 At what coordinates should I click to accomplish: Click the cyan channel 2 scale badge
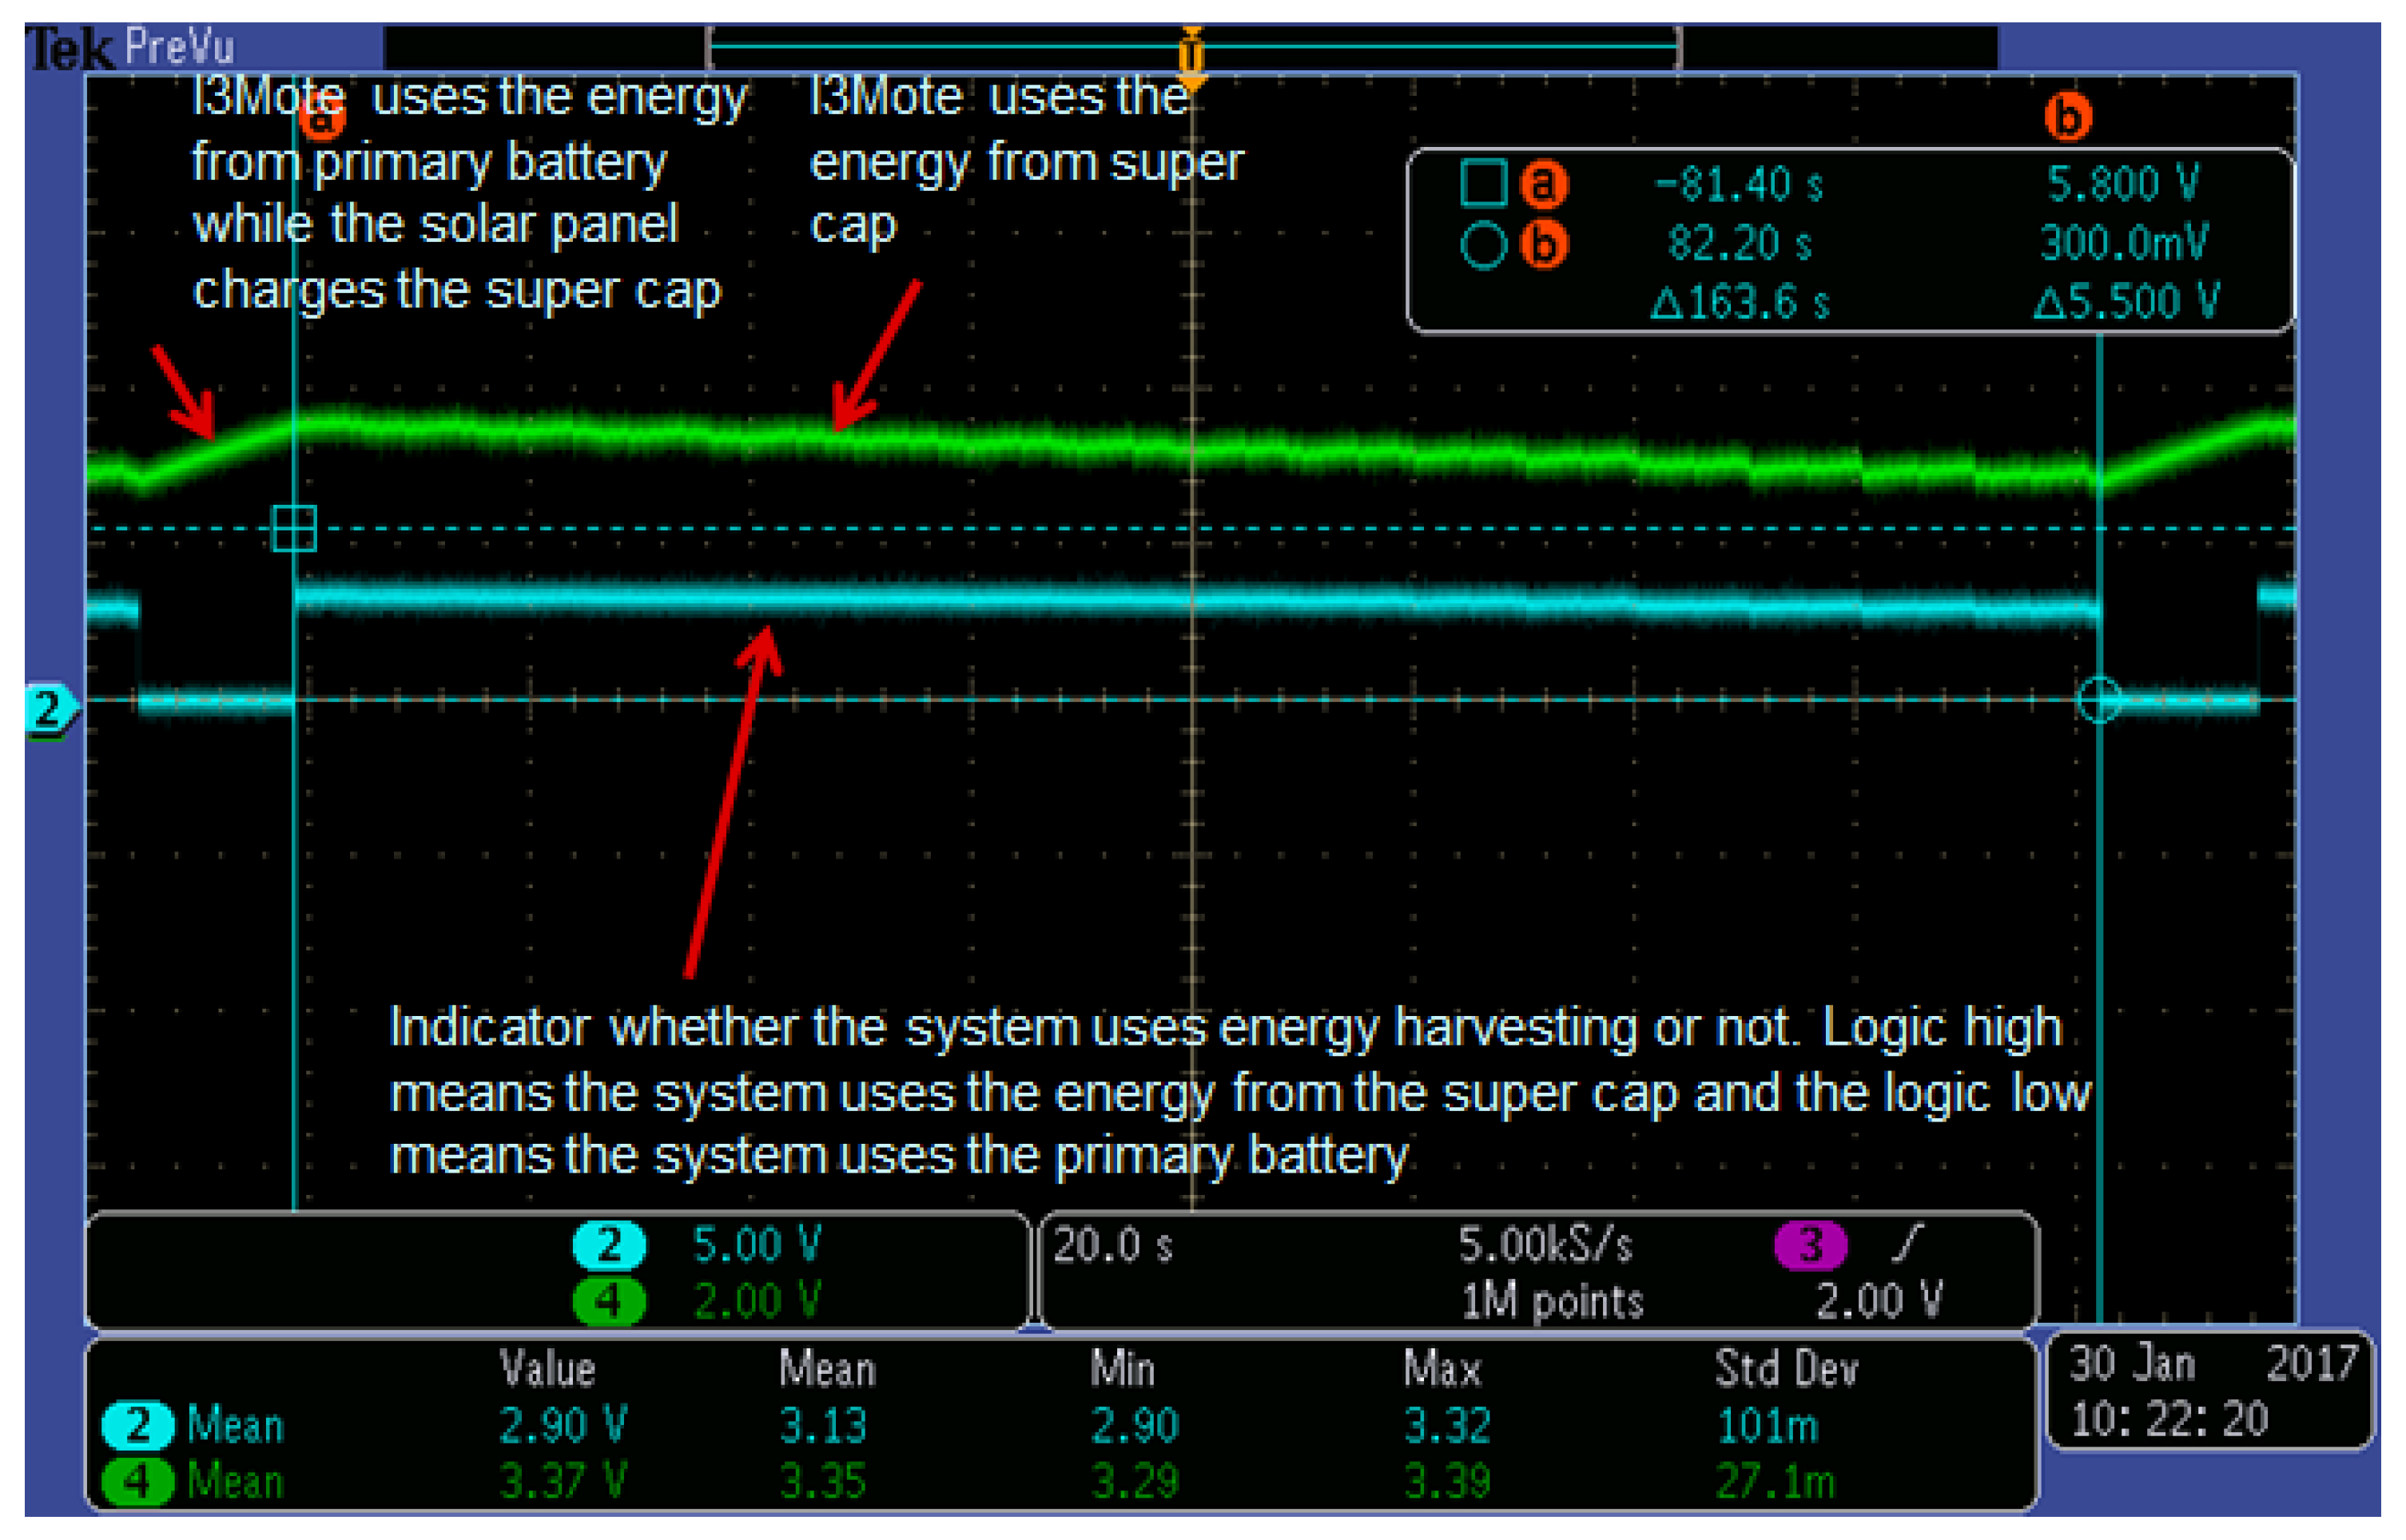click(608, 1245)
